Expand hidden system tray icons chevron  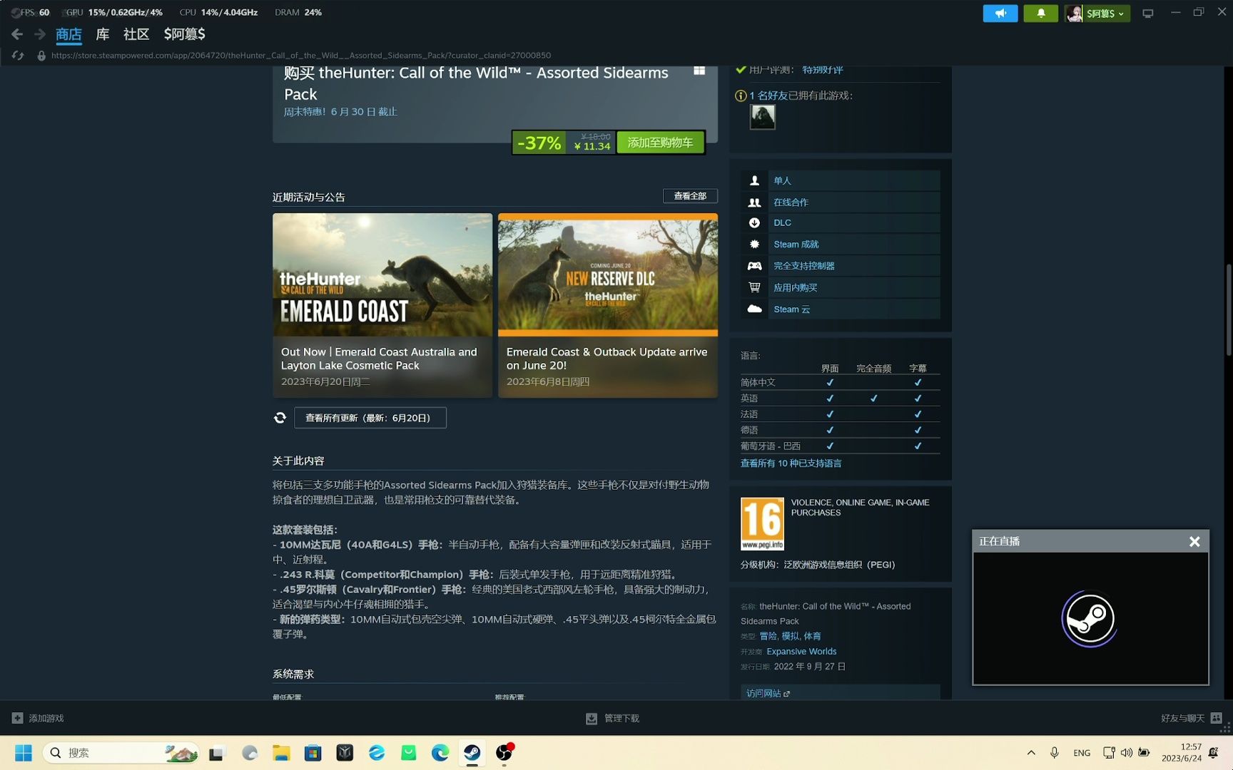(x=1031, y=753)
